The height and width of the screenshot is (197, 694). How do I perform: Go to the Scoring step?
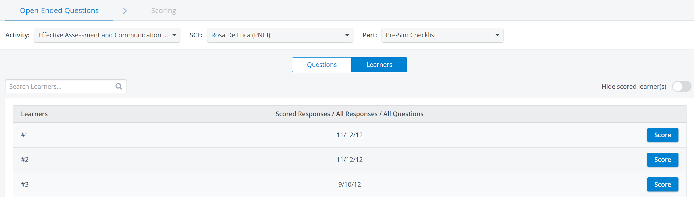(164, 11)
